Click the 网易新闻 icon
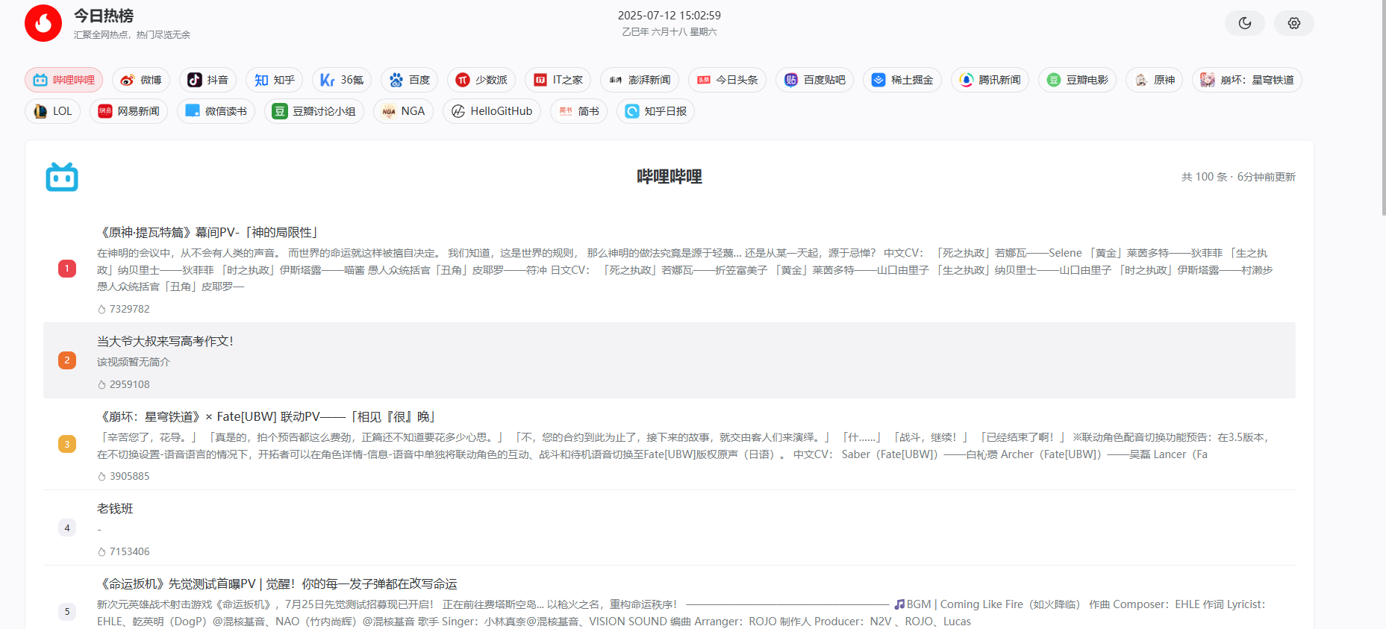 tap(105, 111)
